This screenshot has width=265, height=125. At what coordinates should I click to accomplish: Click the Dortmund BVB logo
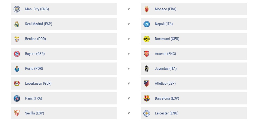tap(147, 39)
